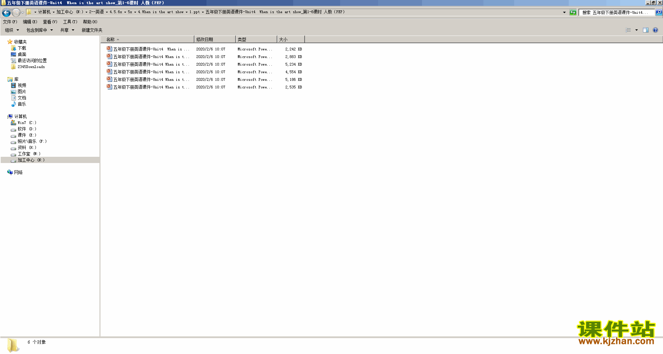Click the refresh button beside address bar
The image size is (663, 354).
tap(573, 12)
